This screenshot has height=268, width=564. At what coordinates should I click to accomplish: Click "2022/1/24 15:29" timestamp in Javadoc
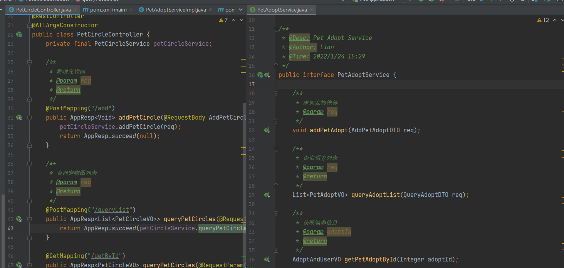pos(339,56)
